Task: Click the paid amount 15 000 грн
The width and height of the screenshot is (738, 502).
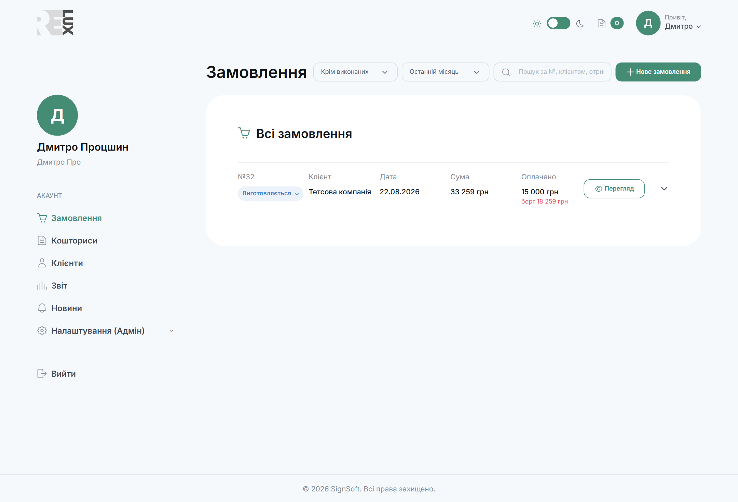Action: tap(539, 192)
